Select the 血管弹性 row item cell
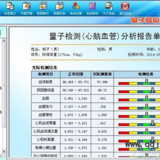 coord(46,115)
